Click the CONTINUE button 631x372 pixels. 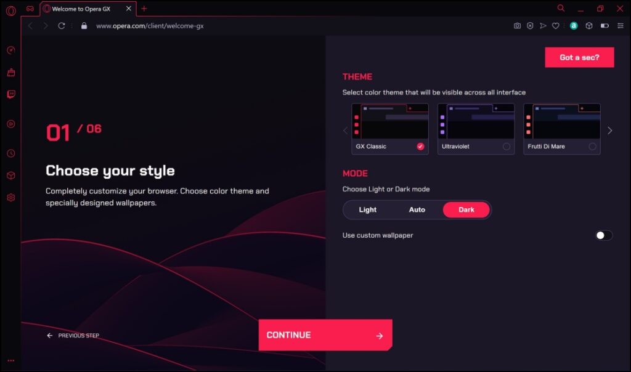(325, 335)
